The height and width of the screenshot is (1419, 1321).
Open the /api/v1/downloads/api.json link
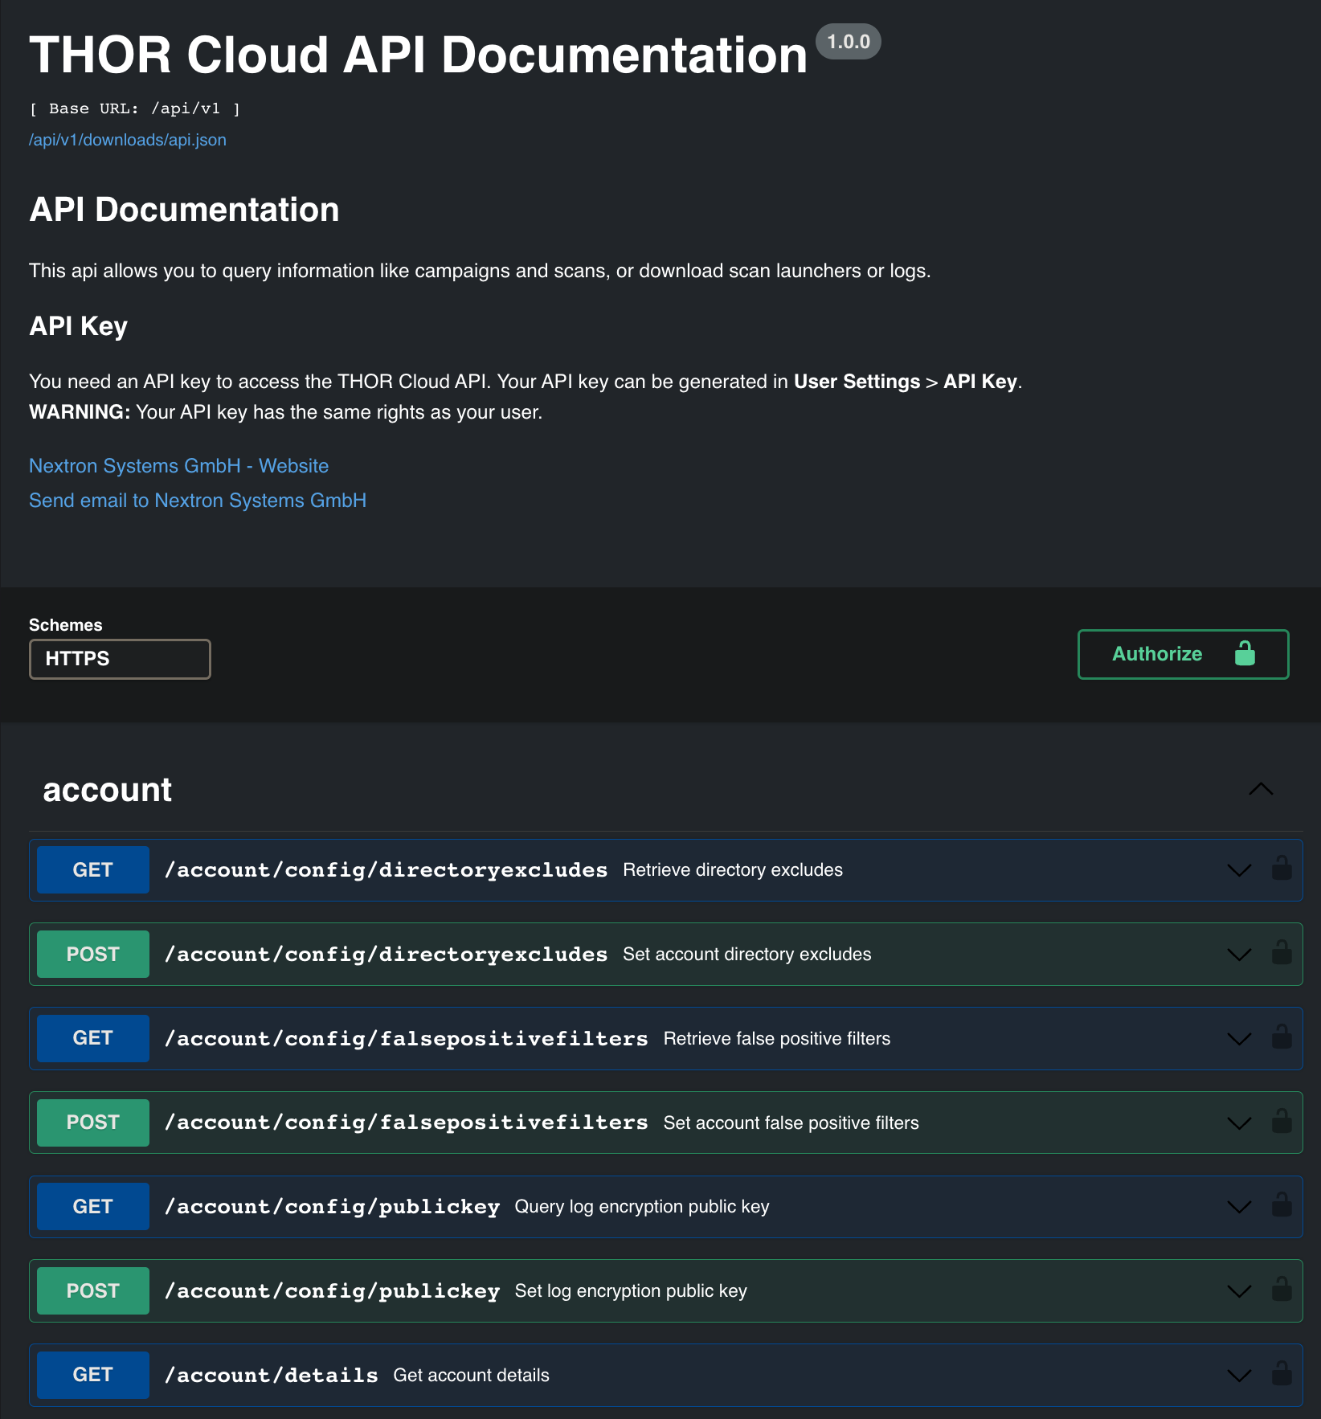pos(128,140)
